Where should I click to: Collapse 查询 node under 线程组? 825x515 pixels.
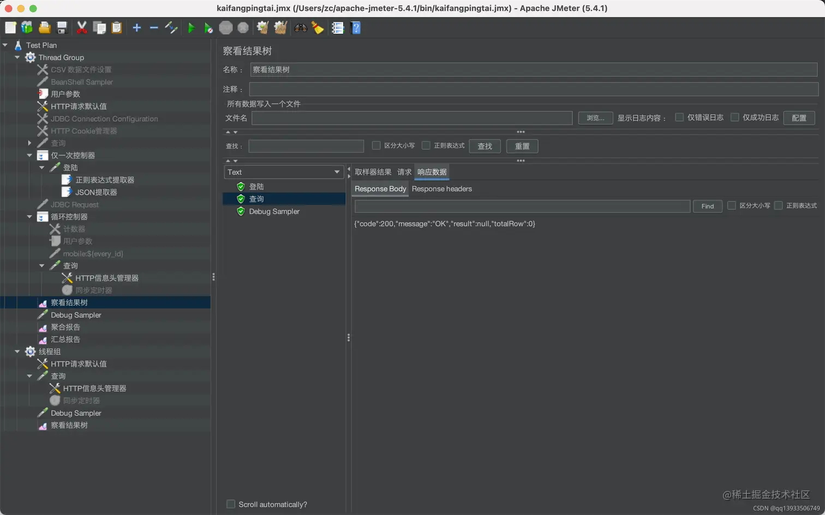[x=29, y=376]
